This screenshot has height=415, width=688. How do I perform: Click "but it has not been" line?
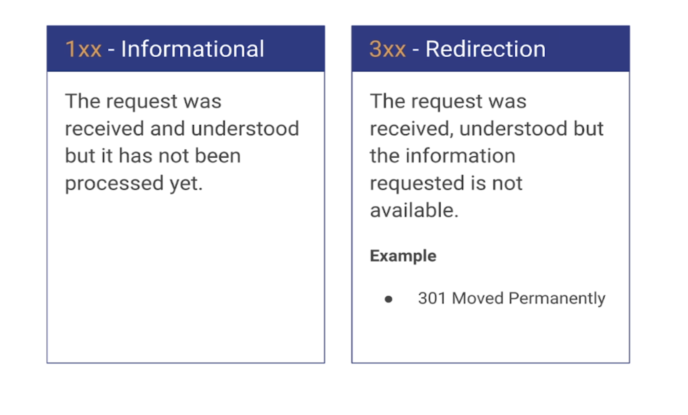(153, 156)
